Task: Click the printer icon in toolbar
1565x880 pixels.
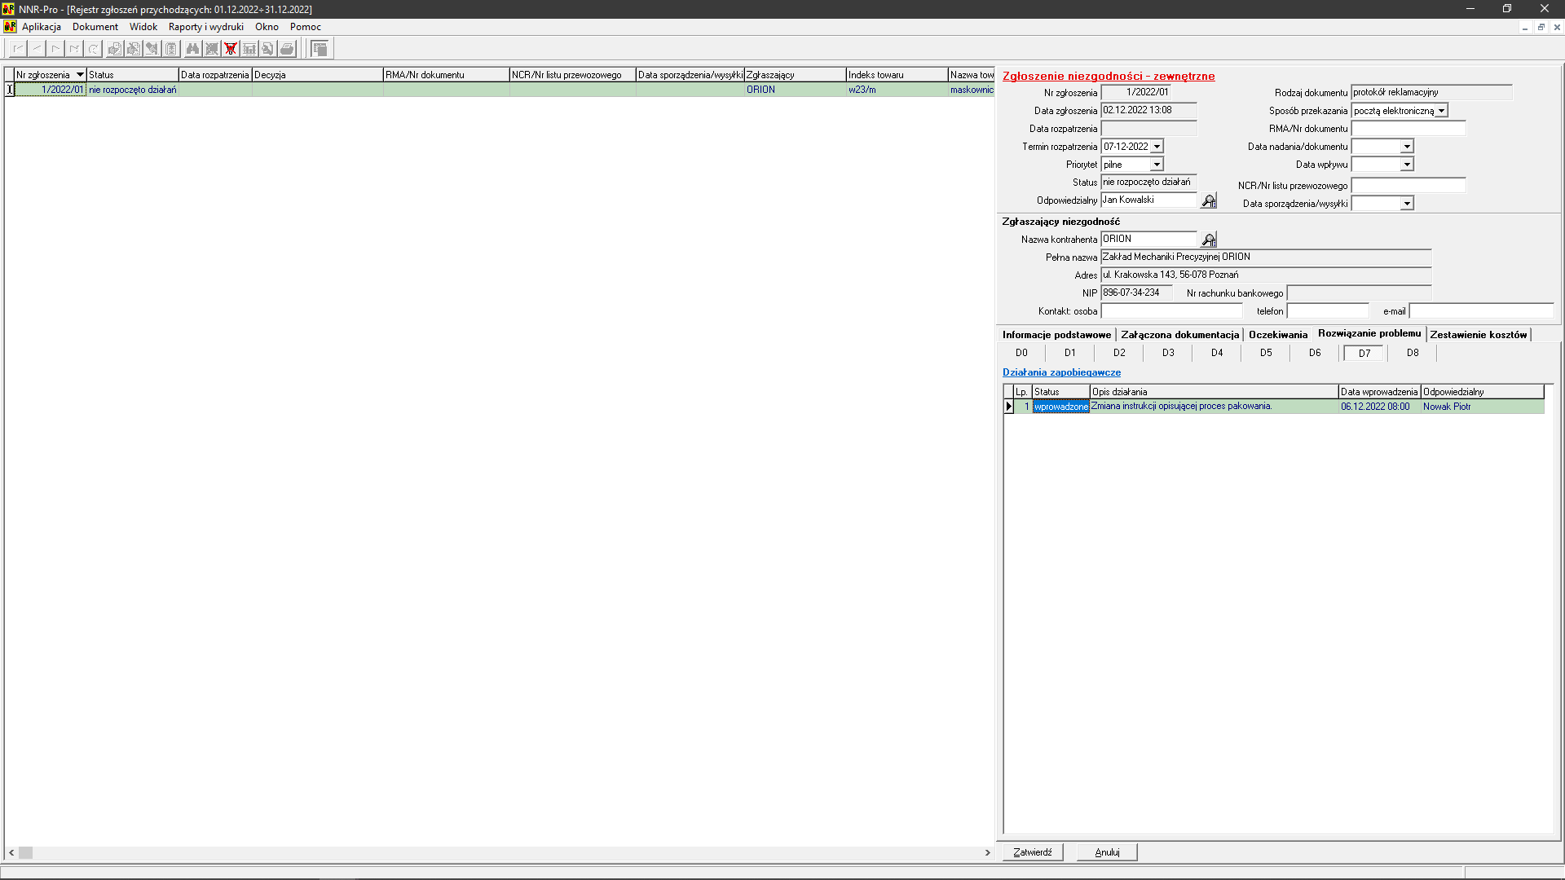Action: [x=287, y=49]
